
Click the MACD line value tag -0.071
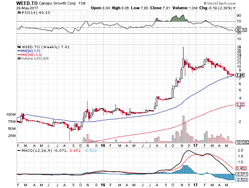point(241,174)
